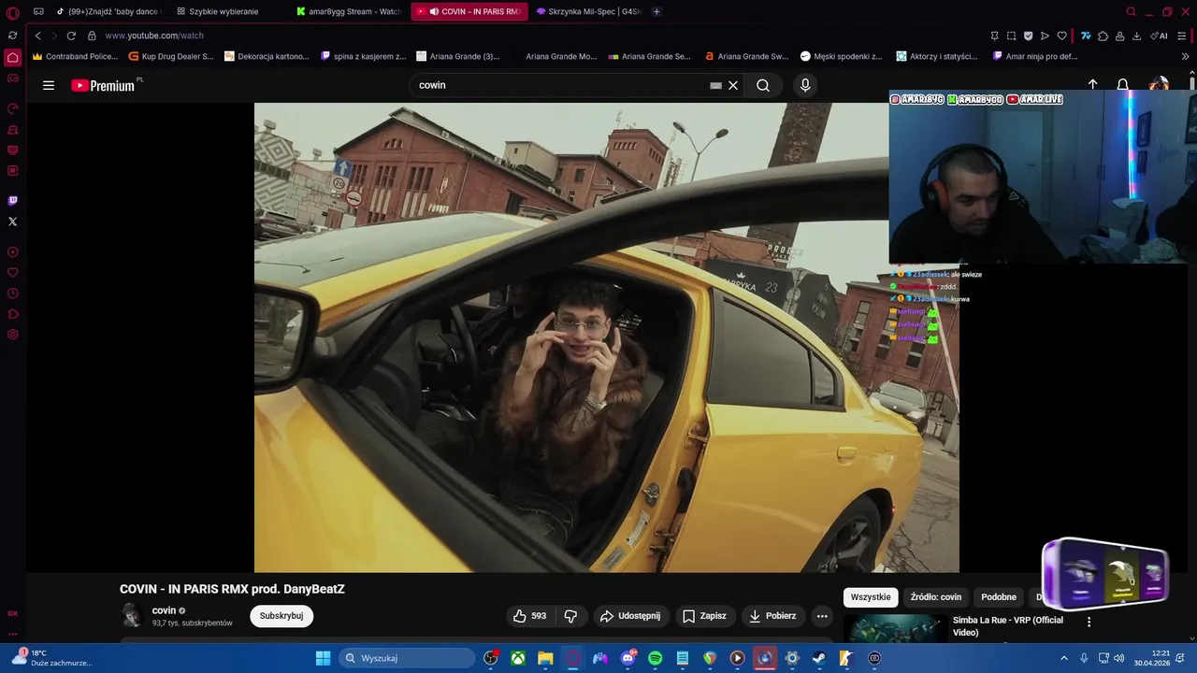Subscribe to covin with Subskrybuj button

coord(281,616)
